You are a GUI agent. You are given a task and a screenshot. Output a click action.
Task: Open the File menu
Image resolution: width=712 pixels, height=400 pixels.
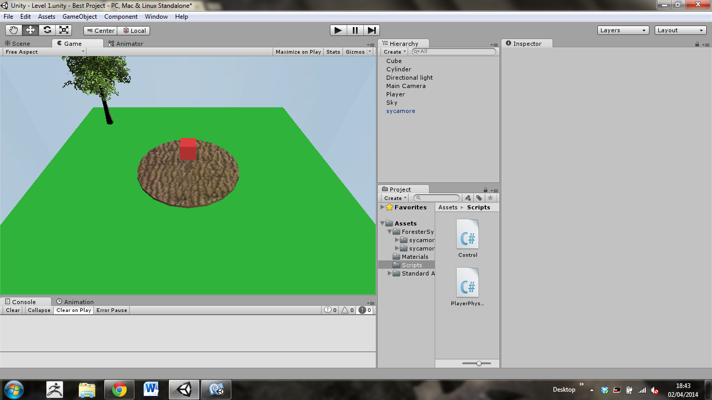click(x=8, y=17)
